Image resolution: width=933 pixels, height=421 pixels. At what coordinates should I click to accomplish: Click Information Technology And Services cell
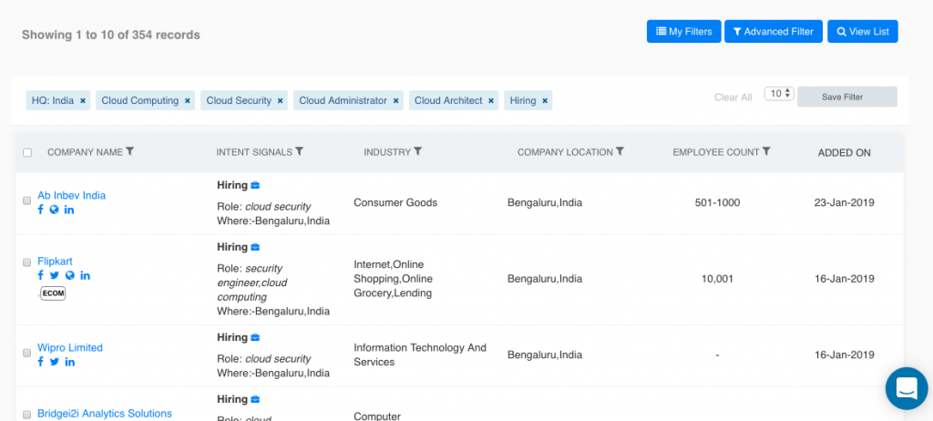click(420, 354)
